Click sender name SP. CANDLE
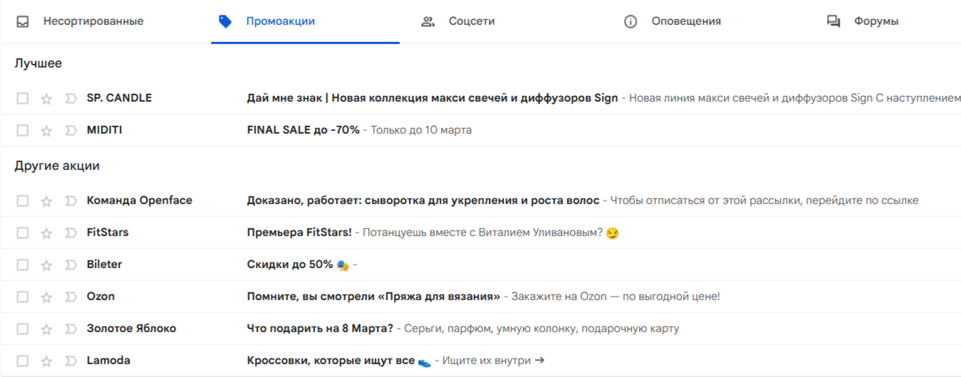This screenshot has width=961, height=377. coord(119,98)
